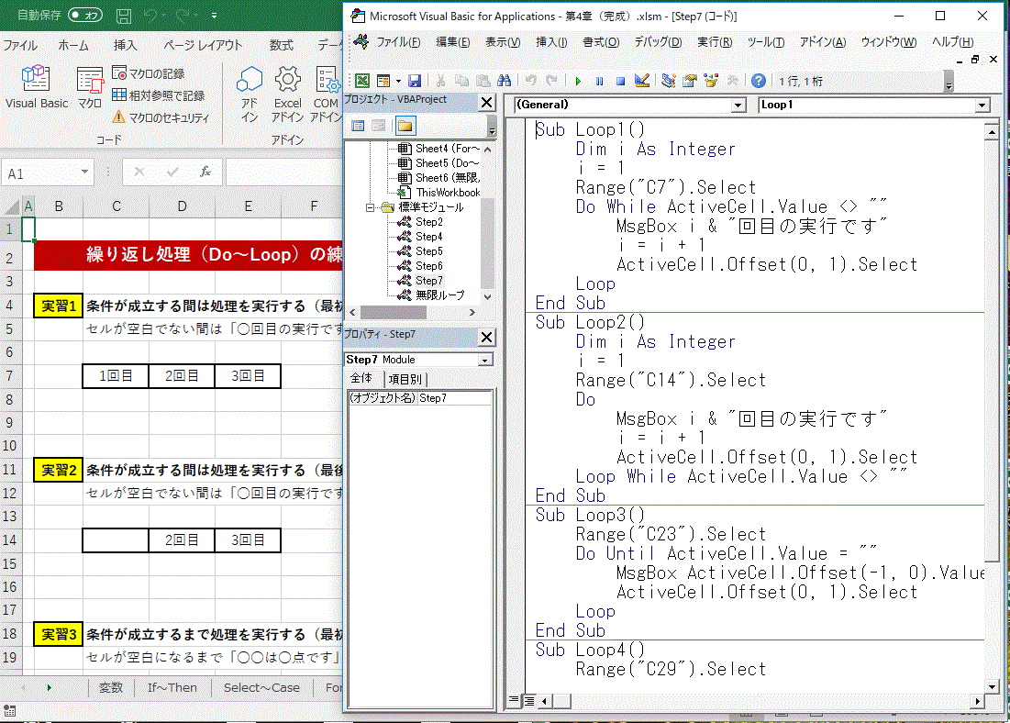Open the (General) object dropdown
The width and height of the screenshot is (1010, 723).
click(738, 105)
